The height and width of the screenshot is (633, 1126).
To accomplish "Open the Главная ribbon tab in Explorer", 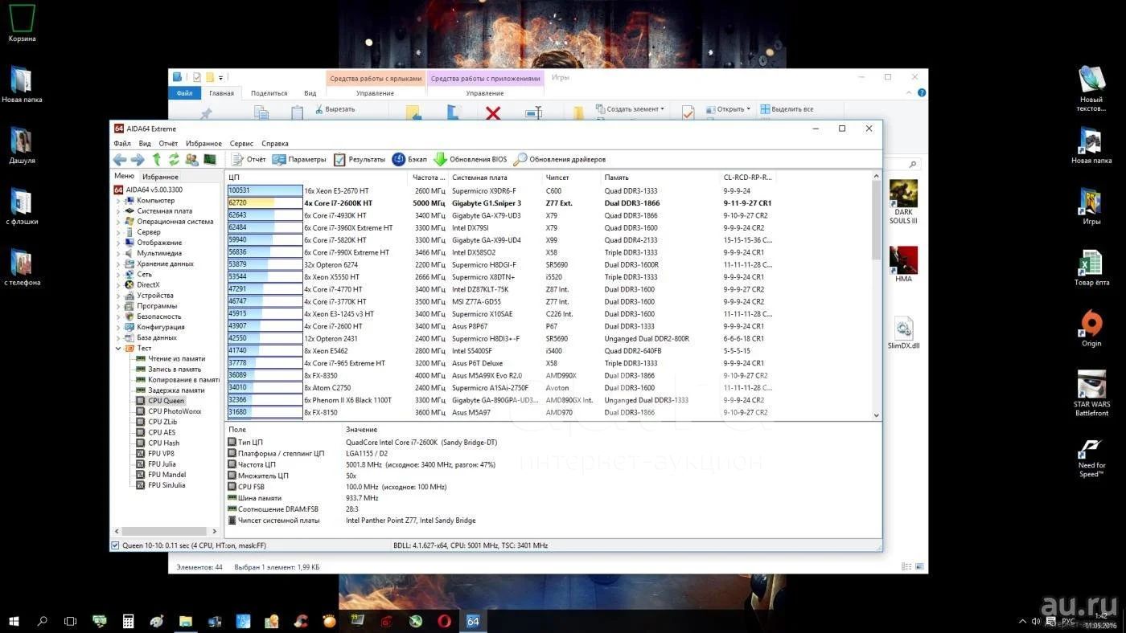I will coord(221,93).
